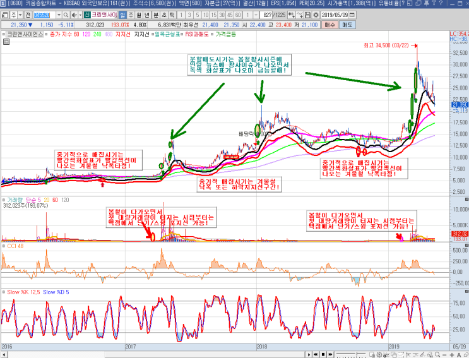Toggle the 일목균형표 indicator checkbox
The height and width of the screenshot is (358, 469).
pos(153,34)
